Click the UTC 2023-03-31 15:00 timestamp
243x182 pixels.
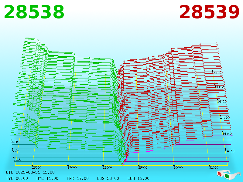click(x=30, y=172)
